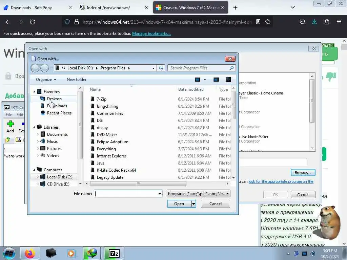Viewport: 347px width, 260px height.
Task: Open Pictures library in sidebar
Action: pos(54,148)
